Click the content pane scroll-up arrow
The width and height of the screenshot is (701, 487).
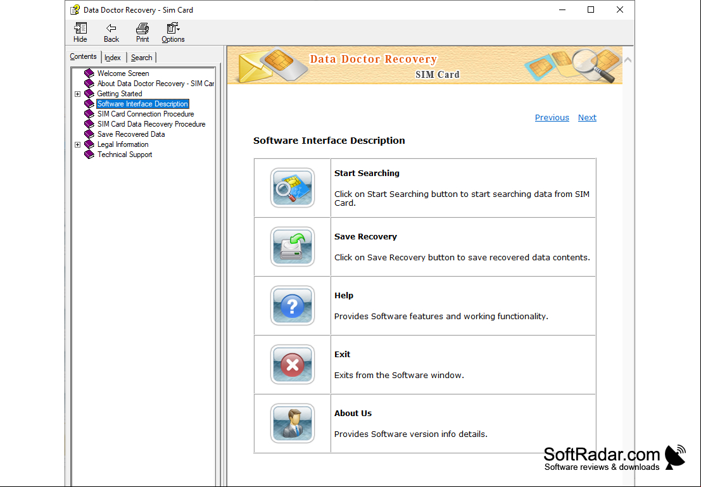pyautogui.click(x=628, y=60)
